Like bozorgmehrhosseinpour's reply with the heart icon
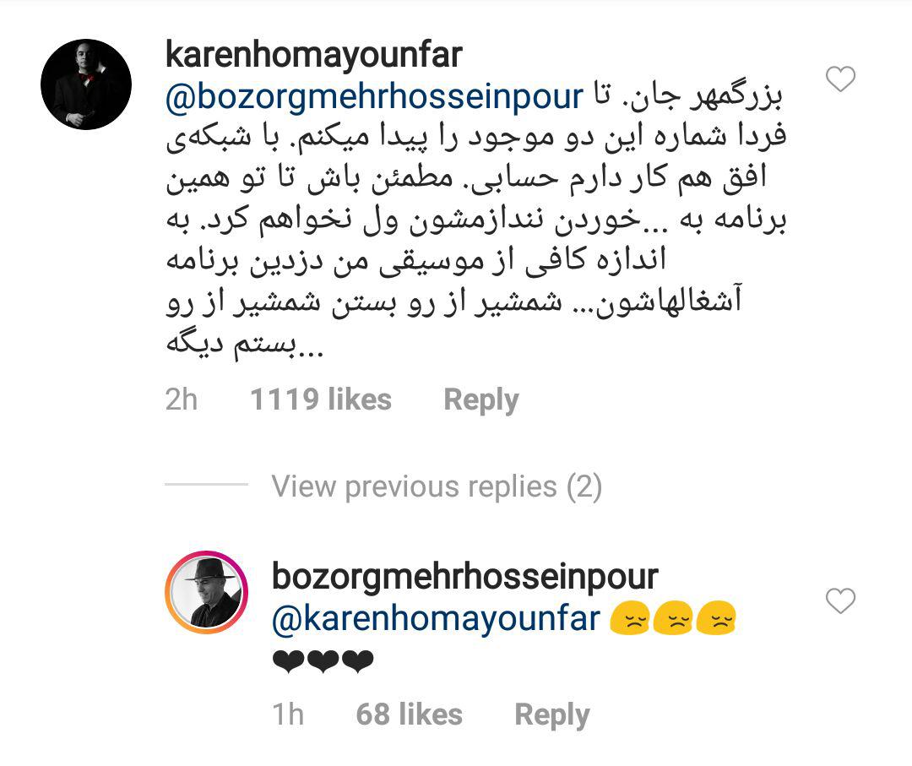 coord(840,600)
